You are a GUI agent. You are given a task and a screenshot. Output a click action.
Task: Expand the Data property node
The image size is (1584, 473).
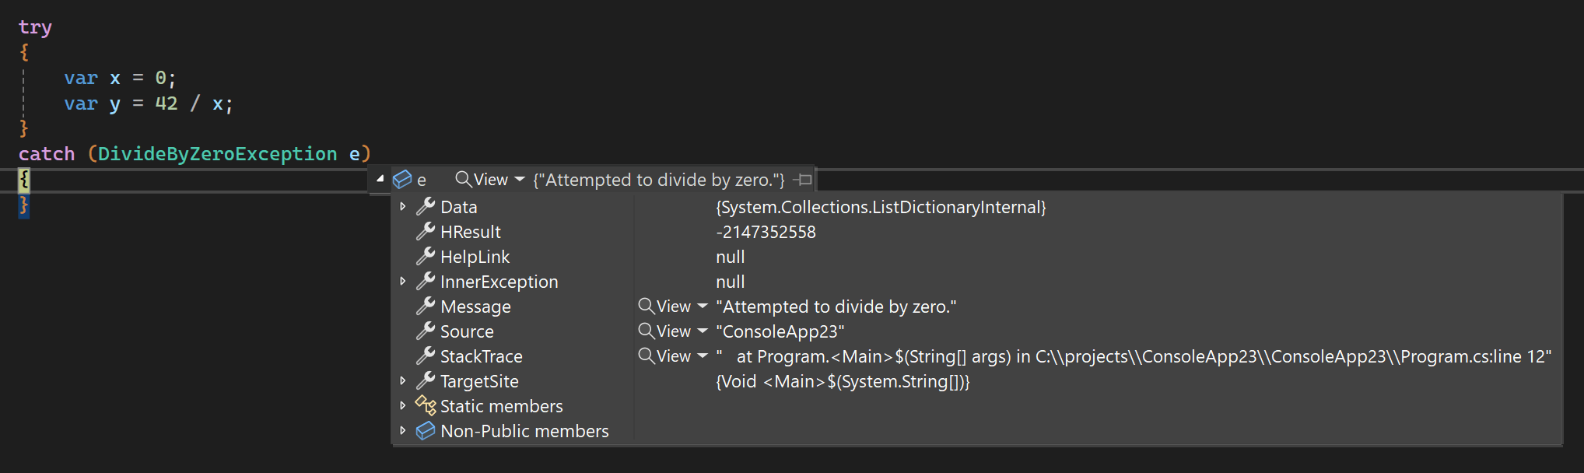pyautogui.click(x=403, y=206)
